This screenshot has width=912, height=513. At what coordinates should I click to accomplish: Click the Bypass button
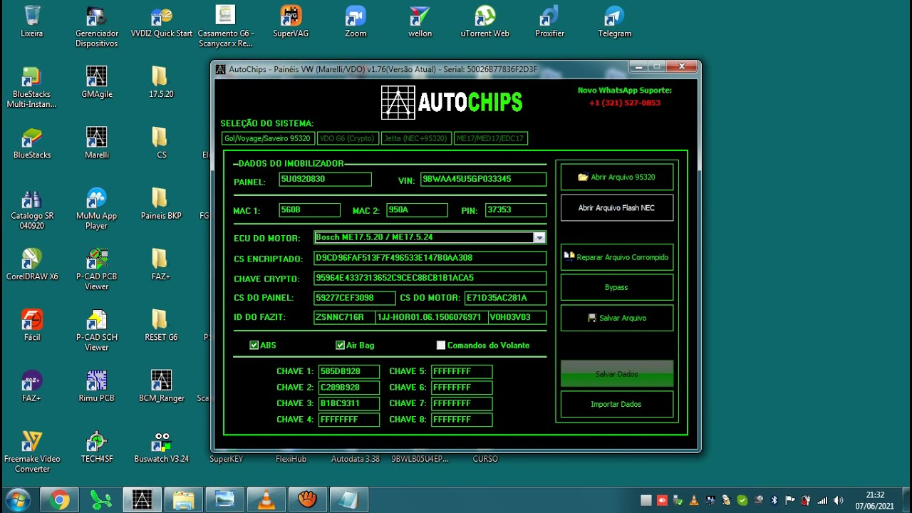[616, 287]
